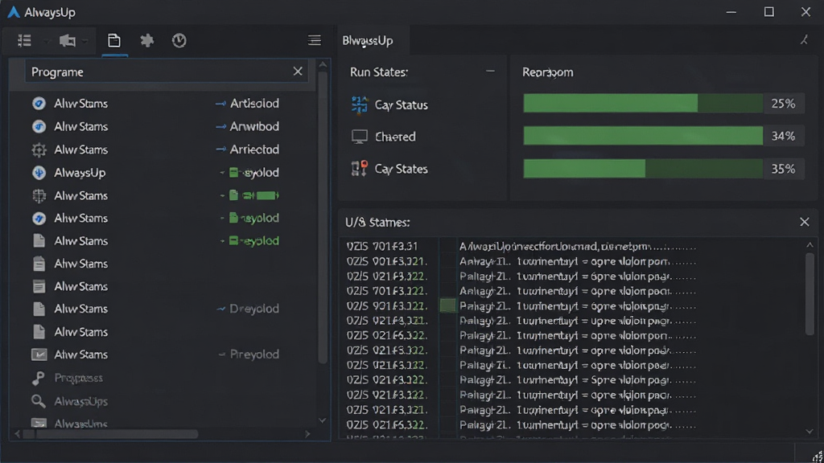Click the 25% value label

tap(783, 104)
